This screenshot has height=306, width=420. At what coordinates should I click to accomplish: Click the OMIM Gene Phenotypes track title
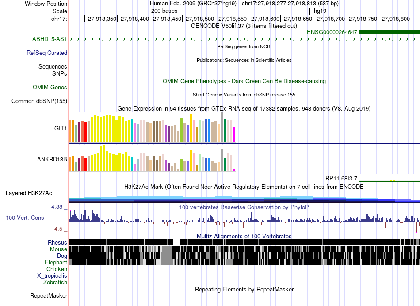point(244,81)
